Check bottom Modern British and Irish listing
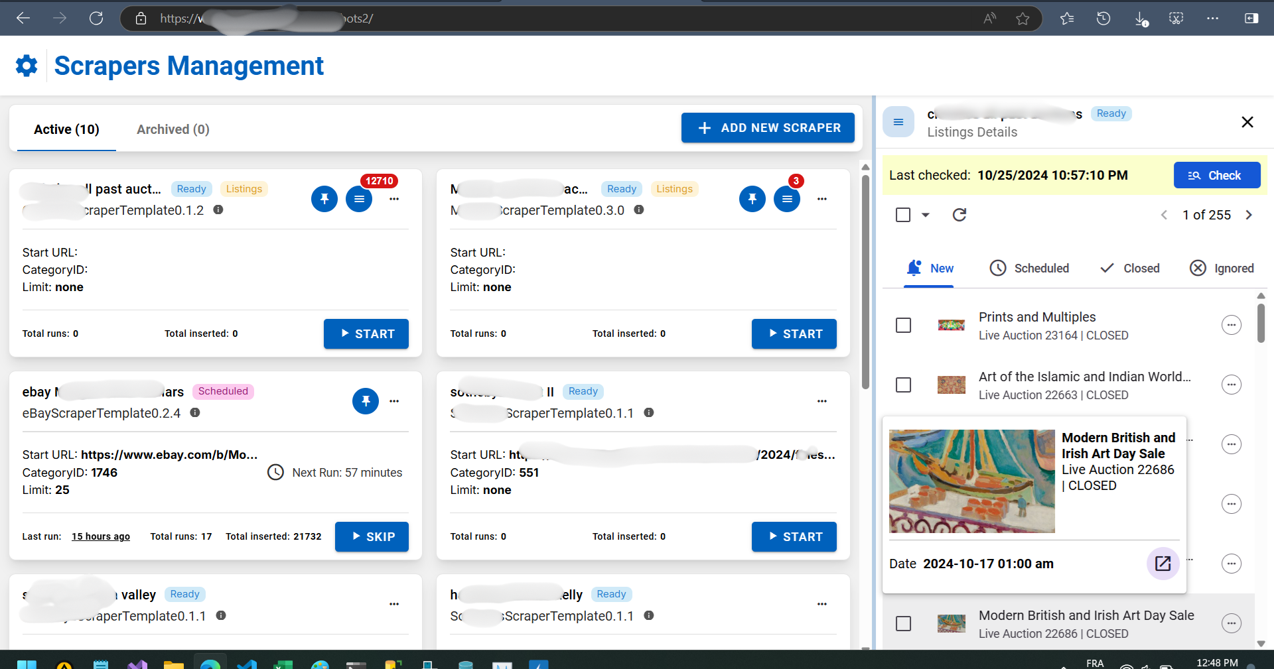The height and width of the screenshot is (669, 1274). [x=903, y=624]
